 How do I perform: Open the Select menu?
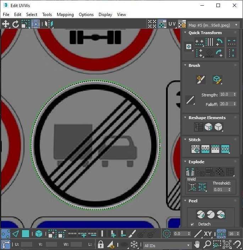click(x=32, y=15)
